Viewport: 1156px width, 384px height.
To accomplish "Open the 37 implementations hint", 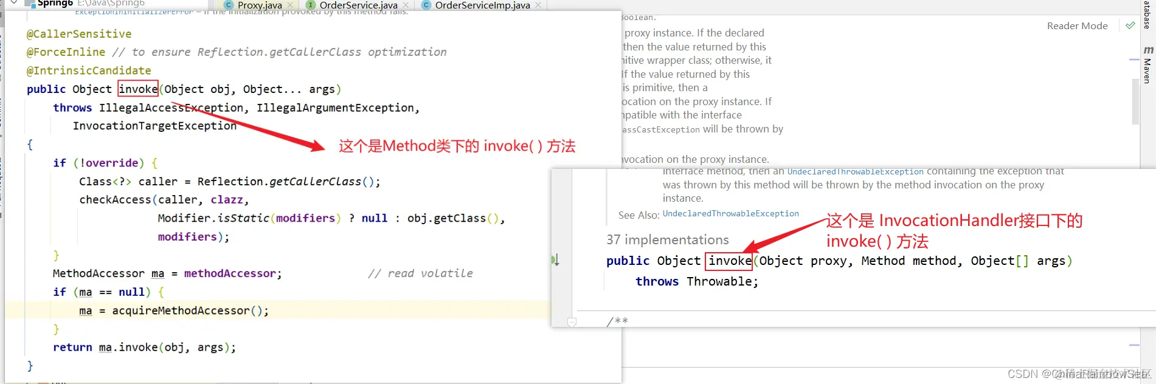I will click(667, 240).
